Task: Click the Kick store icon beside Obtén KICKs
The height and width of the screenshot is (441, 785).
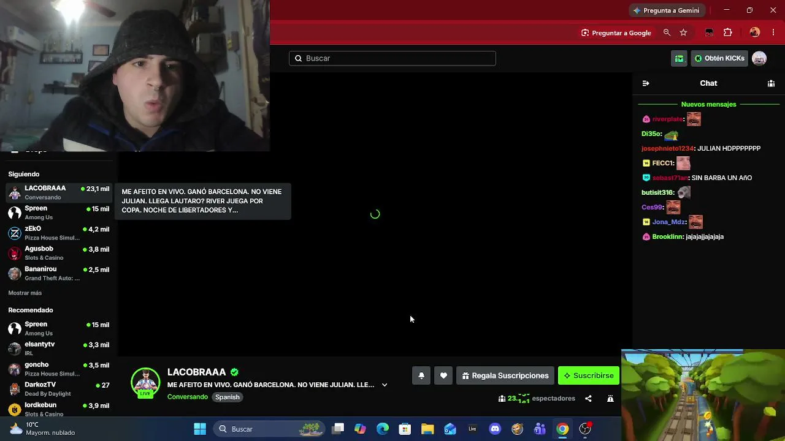Action: tap(679, 58)
